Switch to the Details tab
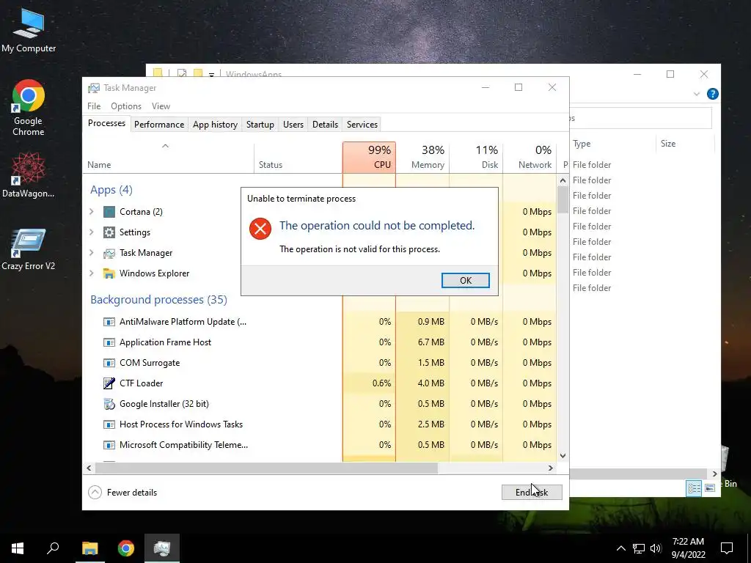Image resolution: width=751 pixels, height=563 pixels. [x=325, y=125]
